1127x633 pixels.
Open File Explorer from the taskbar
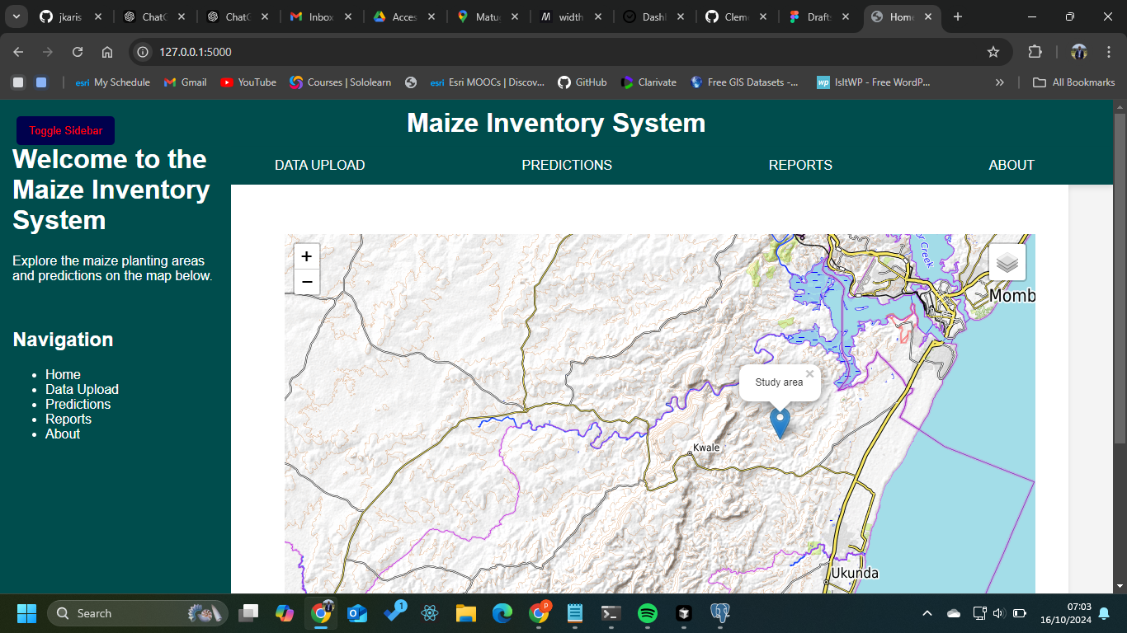[x=466, y=613]
